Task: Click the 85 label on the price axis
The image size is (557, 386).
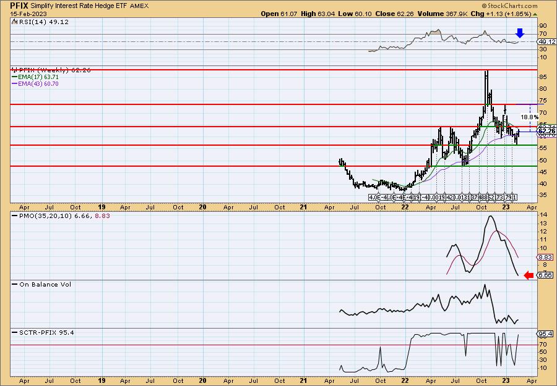Action: pos(543,77)
